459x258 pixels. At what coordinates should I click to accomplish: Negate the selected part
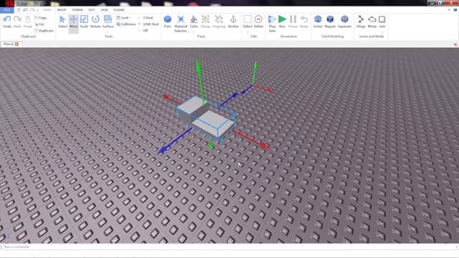pos(330,22)
